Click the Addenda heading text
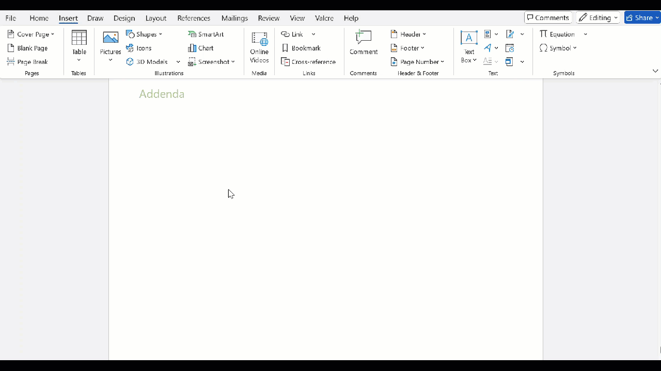The width and height of the screenshot is (661, 371). (162, 94)
